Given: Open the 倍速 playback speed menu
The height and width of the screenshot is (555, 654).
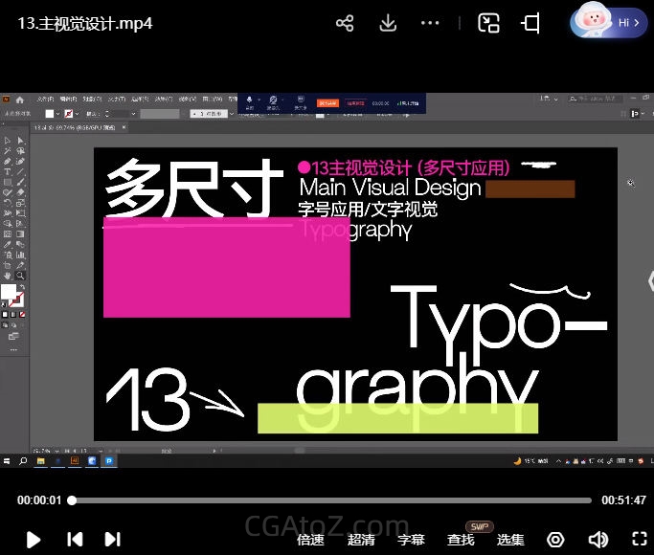Looking at the screenshot, I should pyautogui.click(x=310, y=539).
